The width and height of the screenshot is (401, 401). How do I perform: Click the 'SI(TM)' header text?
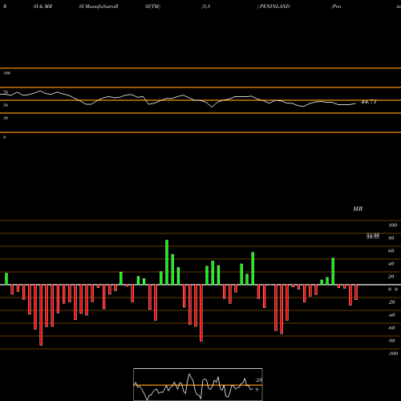[152, 6]
